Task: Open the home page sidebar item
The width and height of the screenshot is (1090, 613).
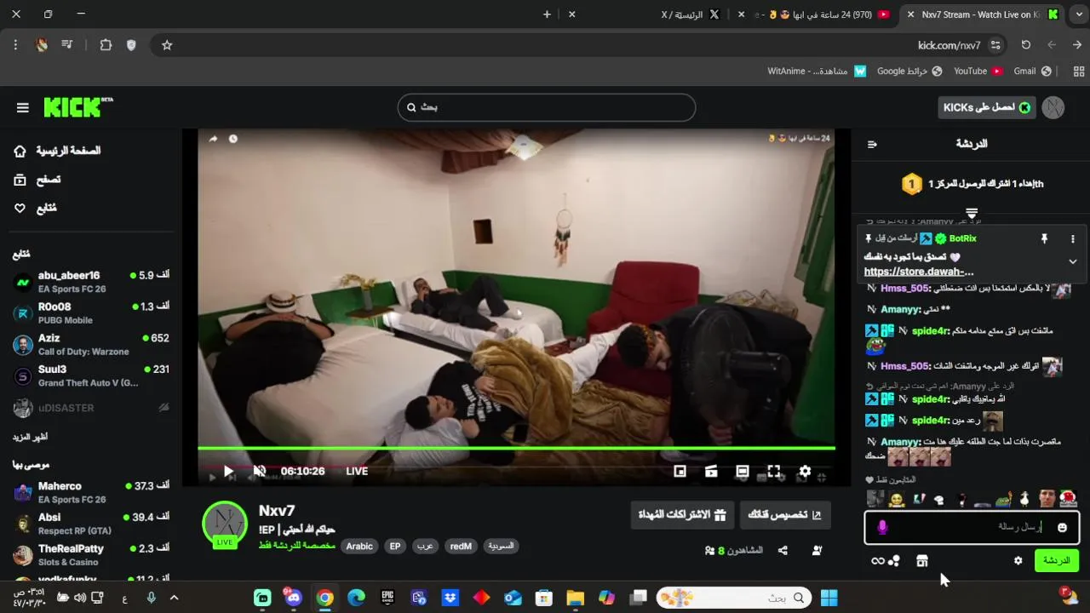Action: [58, 151]
